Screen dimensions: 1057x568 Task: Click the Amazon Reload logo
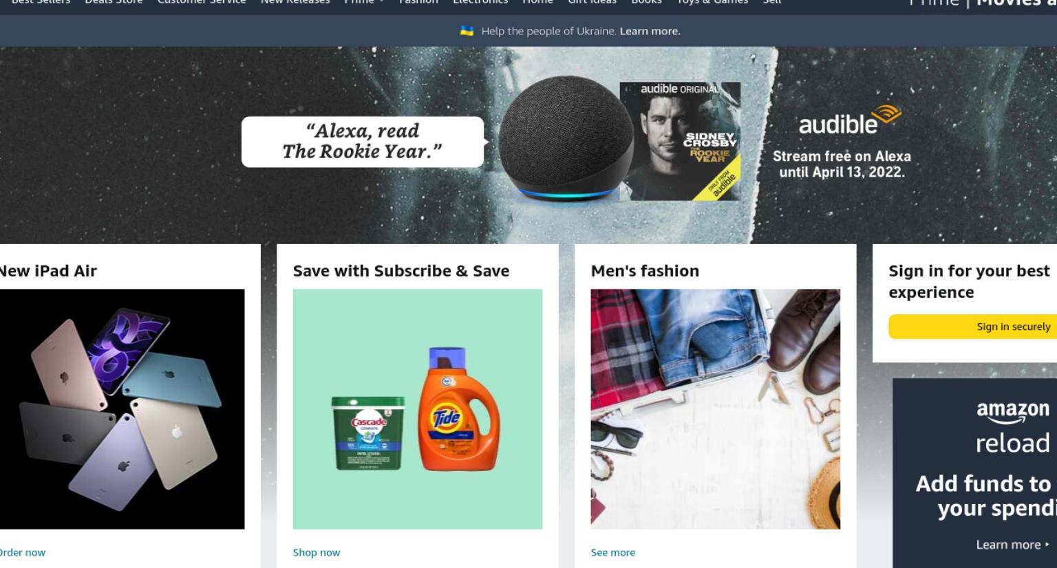point(1013,428)
